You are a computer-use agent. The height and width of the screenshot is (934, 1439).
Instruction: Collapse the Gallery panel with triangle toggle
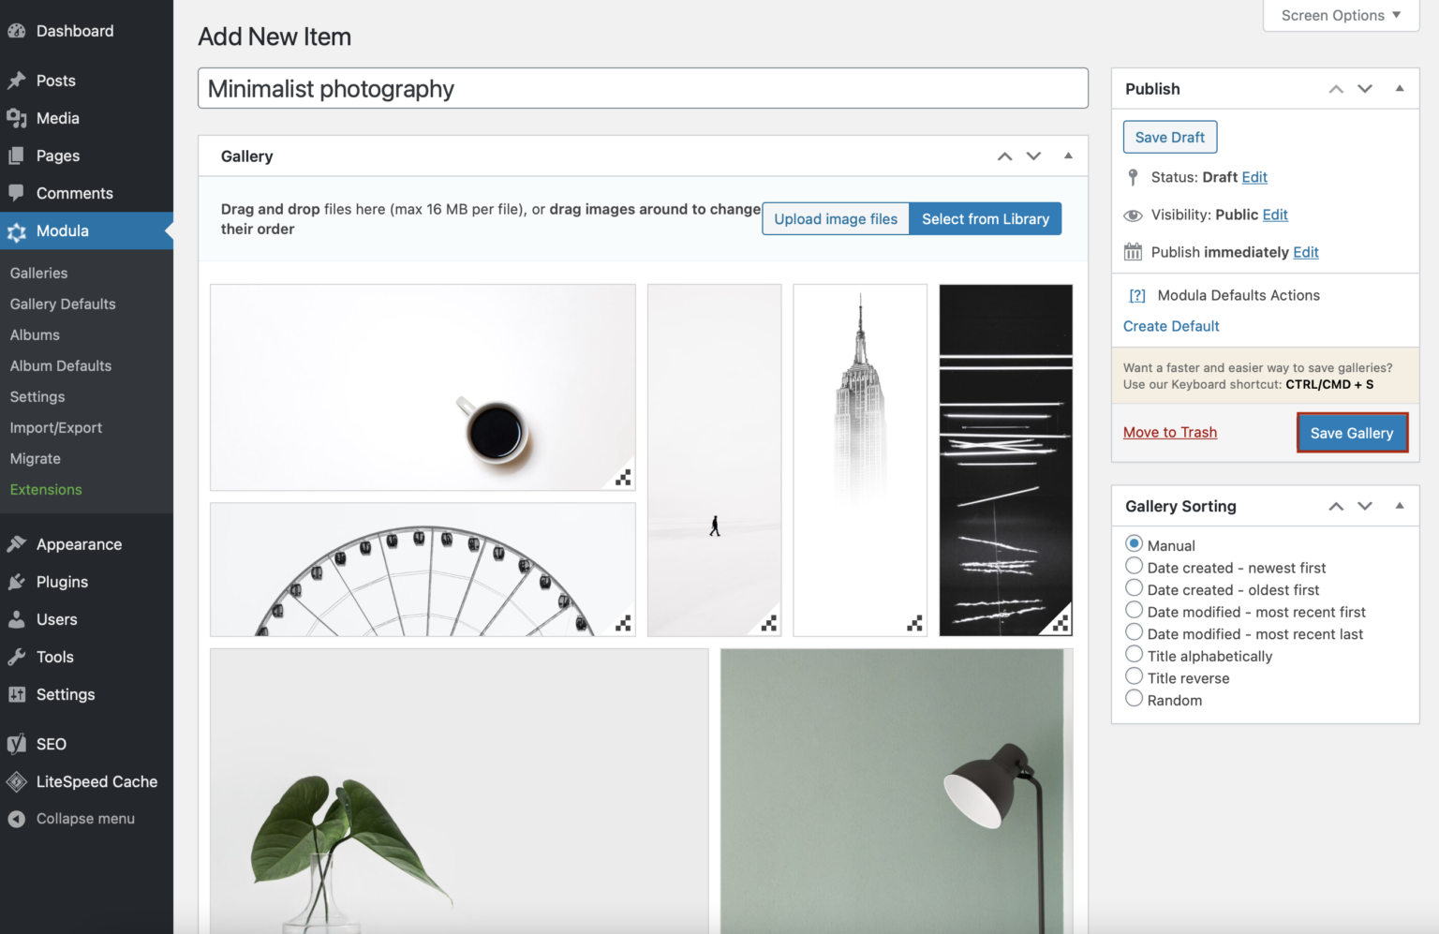click(1068, 156)
